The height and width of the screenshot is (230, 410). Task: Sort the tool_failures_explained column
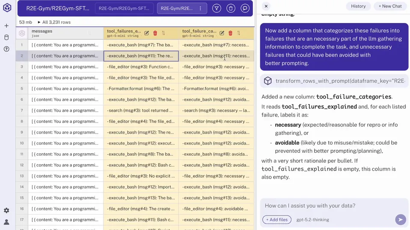[x=163, y=33]
